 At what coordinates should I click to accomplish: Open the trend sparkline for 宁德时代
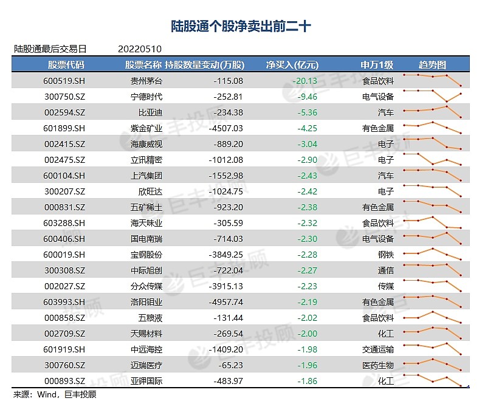(432, 96)
